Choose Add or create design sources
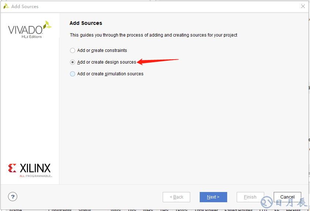This screenshot has height=211, width=310. click(73, 62)
